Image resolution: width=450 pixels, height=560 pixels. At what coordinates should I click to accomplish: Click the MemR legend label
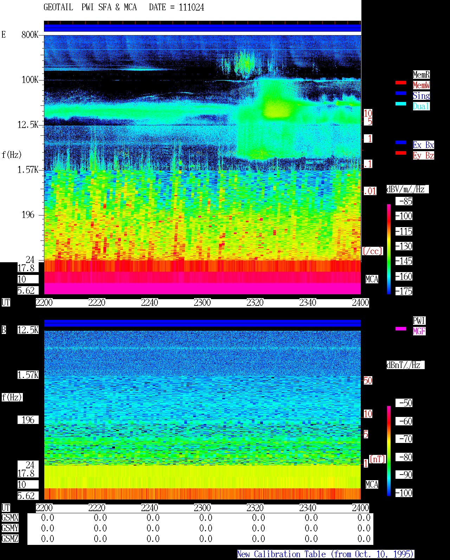pyautogui.click(x=421, y=75)
